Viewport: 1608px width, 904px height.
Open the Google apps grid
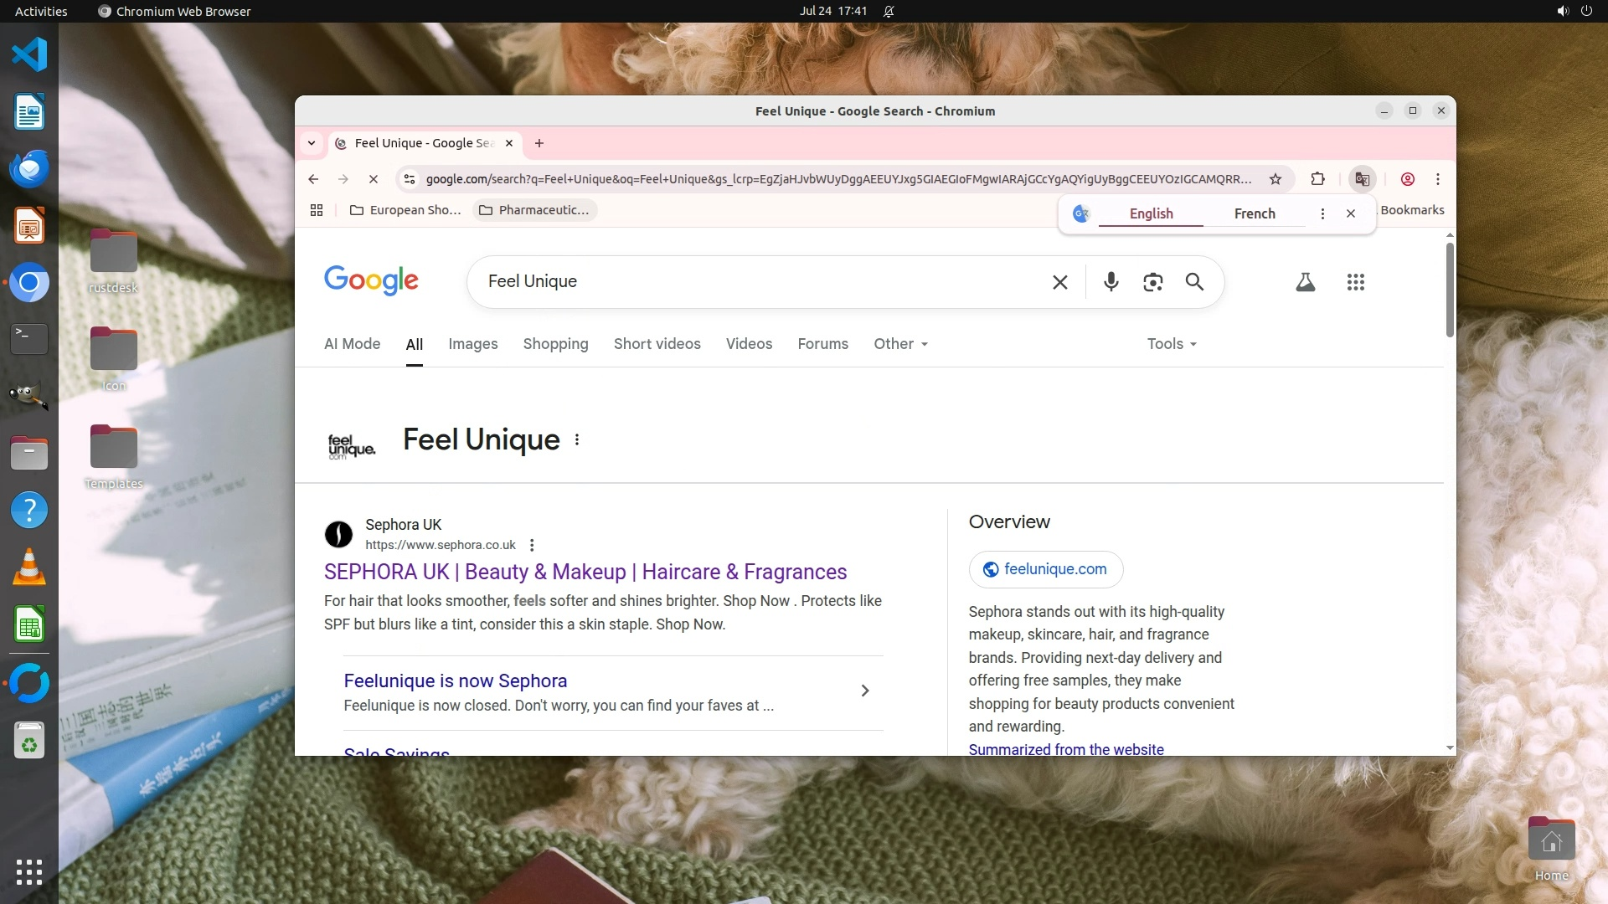coord(1355,282)
